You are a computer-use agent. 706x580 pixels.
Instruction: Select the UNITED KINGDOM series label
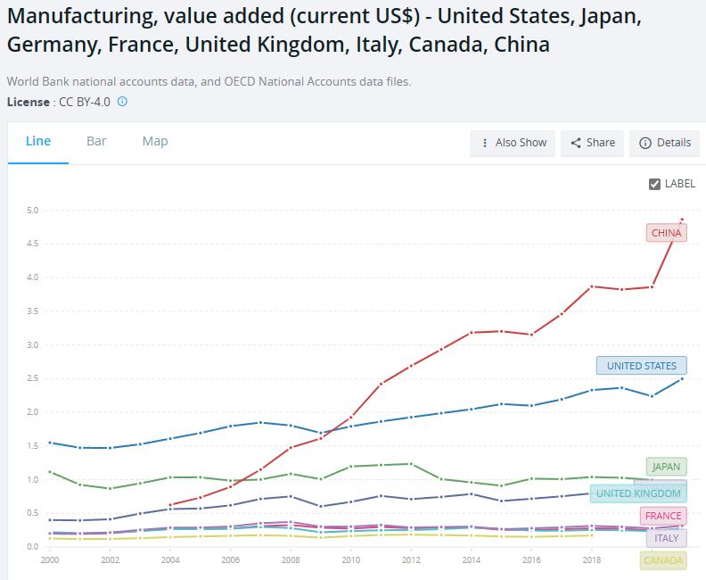pos(637,493)
